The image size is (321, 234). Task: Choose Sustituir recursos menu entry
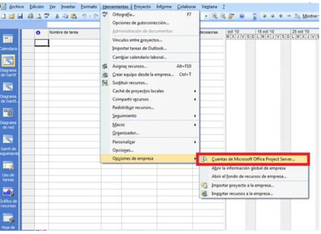click(x=150, y=83)
